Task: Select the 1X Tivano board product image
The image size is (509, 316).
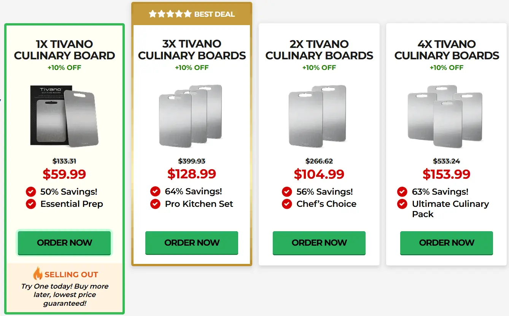Action: click(64, 116)
